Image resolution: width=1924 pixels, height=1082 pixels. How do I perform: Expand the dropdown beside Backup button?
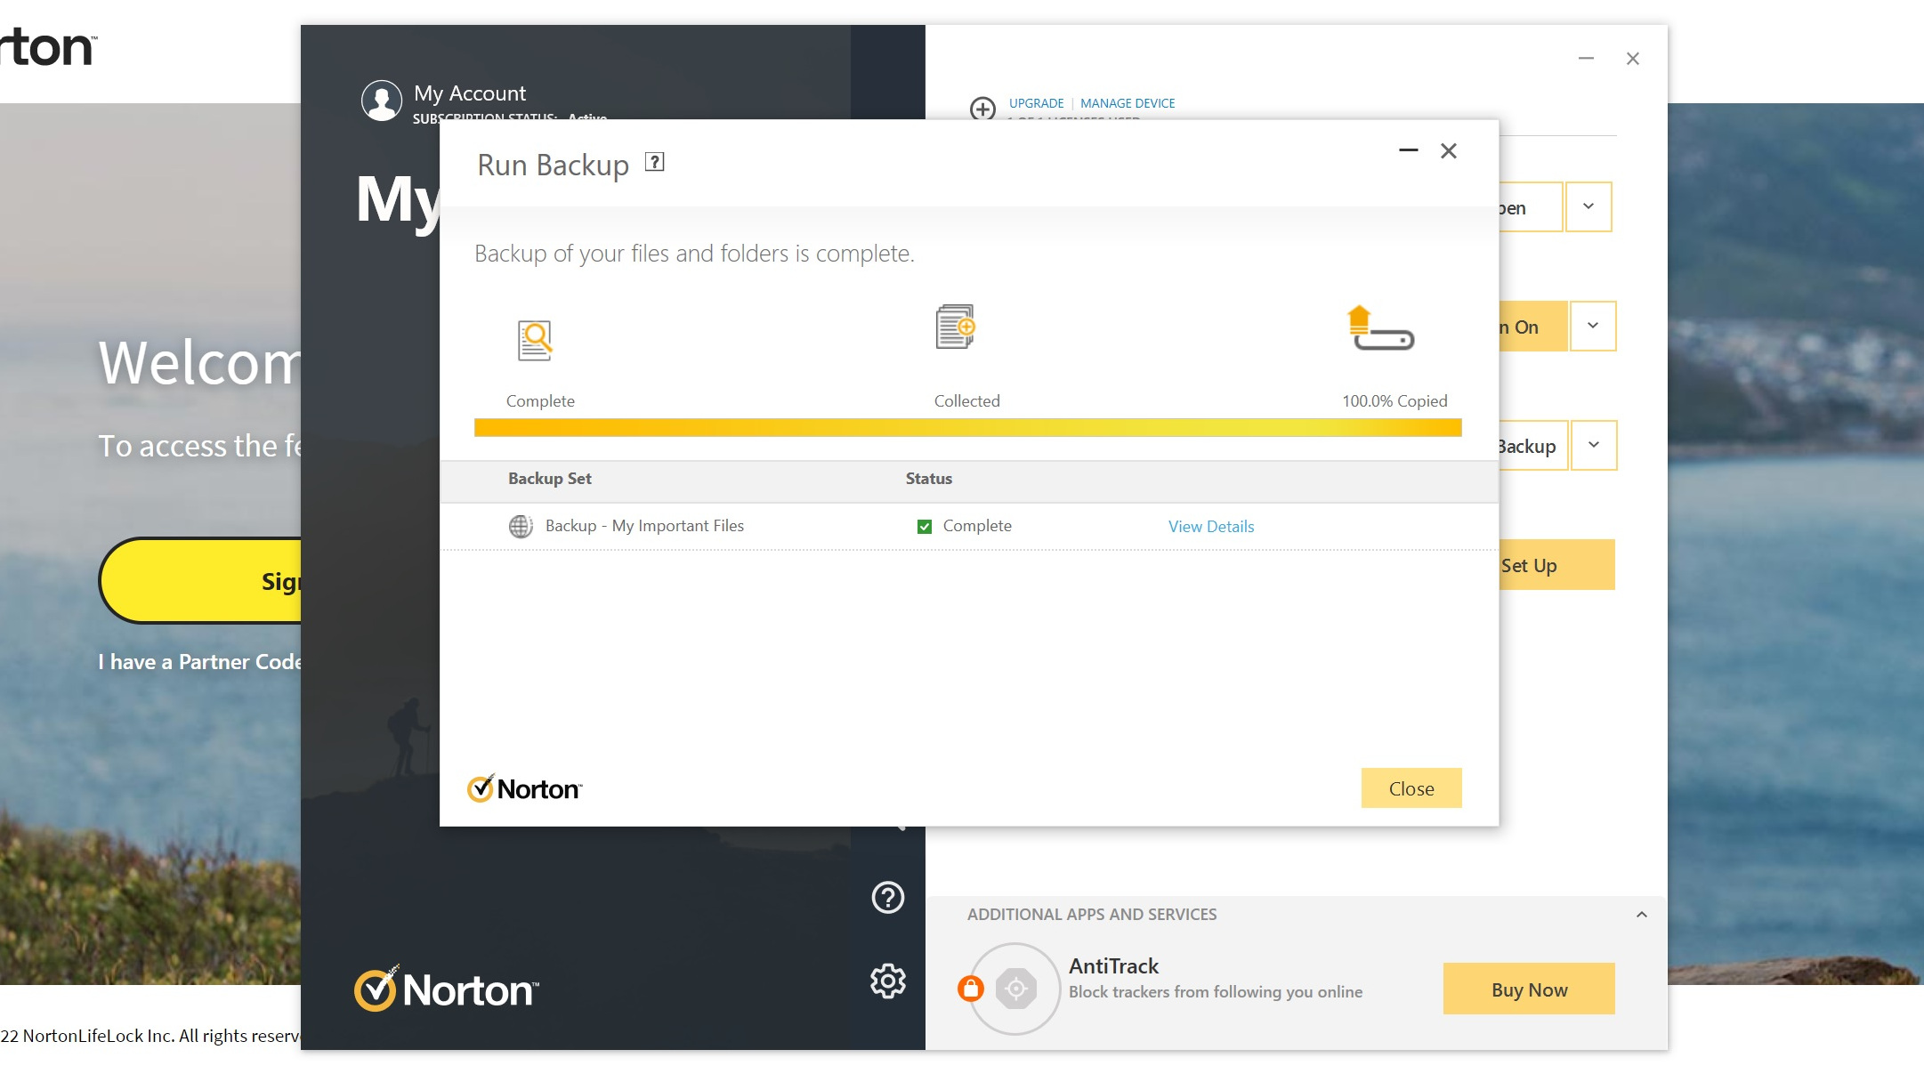[1594, 445]
